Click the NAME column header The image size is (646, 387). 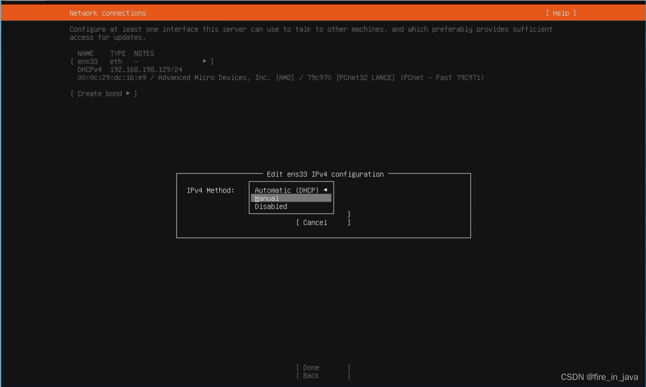coord(85,53)
